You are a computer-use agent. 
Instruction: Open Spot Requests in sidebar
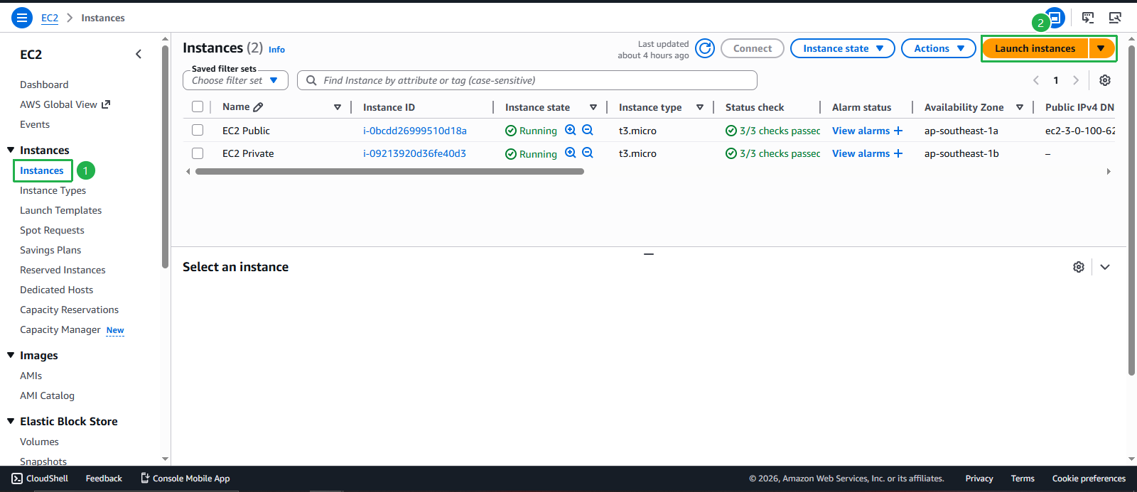click(x=52, y=230)
